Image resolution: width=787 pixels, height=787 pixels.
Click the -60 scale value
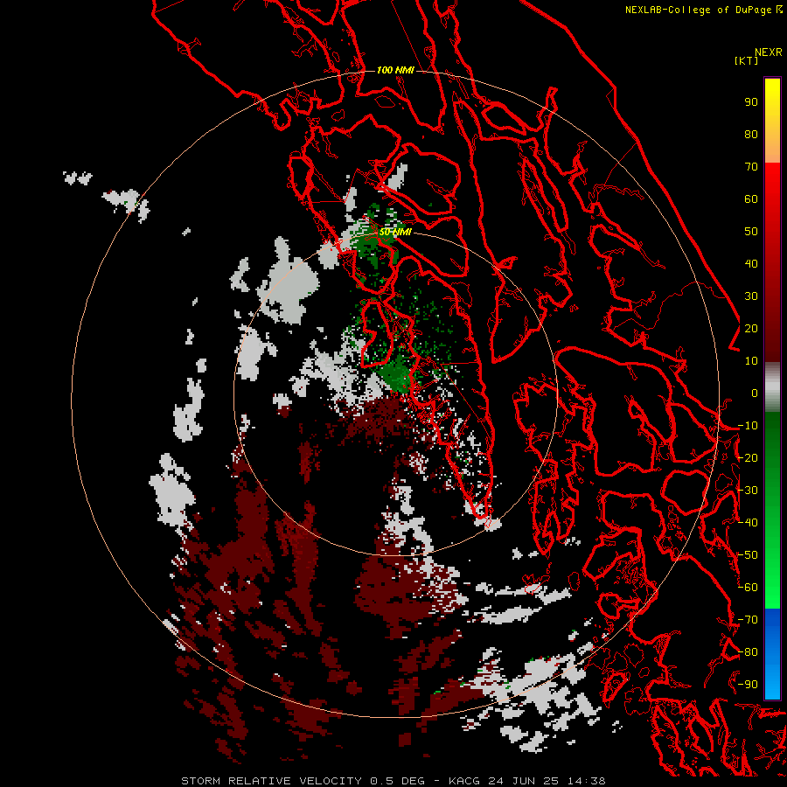pos(748,588)
